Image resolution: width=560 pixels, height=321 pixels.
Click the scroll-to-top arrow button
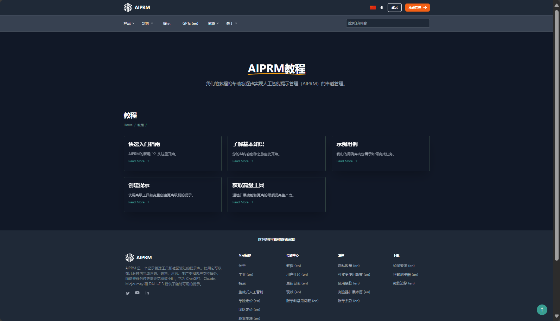click(542, 309)
